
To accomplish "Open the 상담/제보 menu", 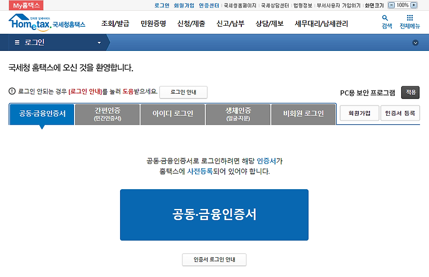I will pos(269,24).
